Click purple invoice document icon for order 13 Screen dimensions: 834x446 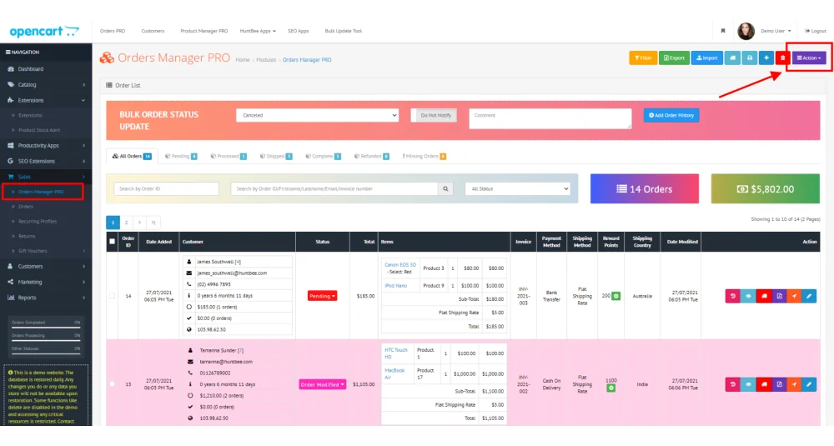point(779,384)
